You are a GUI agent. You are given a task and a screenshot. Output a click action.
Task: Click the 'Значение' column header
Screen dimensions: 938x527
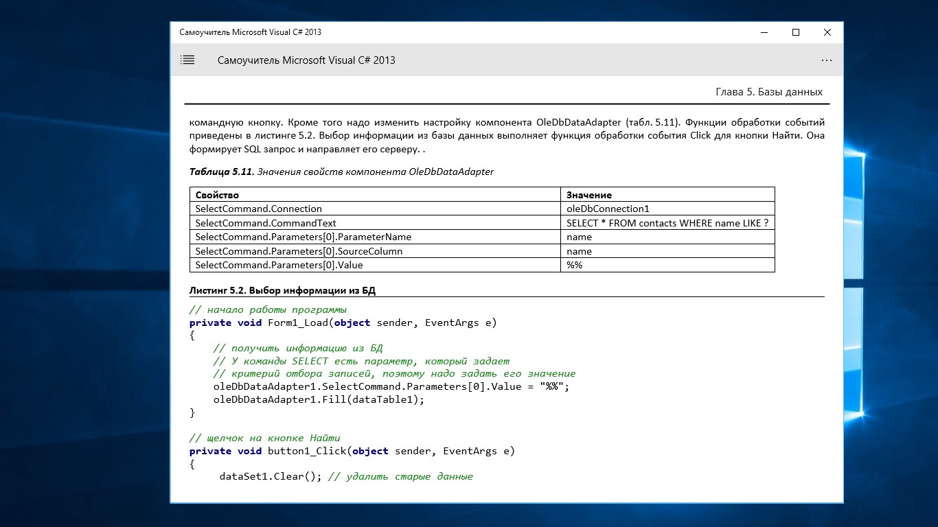click(667, 195)
